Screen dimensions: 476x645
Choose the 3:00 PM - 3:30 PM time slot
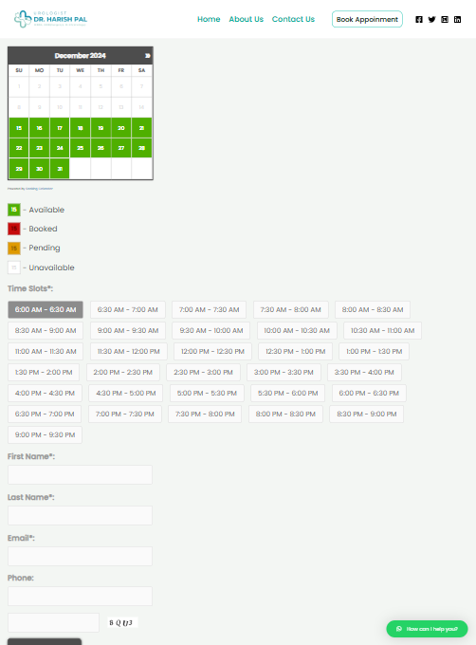(x=284, y=372)
